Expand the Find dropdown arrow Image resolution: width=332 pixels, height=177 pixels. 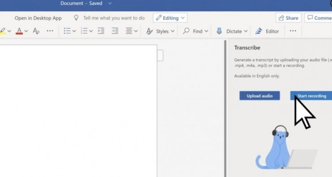(x=206, y=31)
